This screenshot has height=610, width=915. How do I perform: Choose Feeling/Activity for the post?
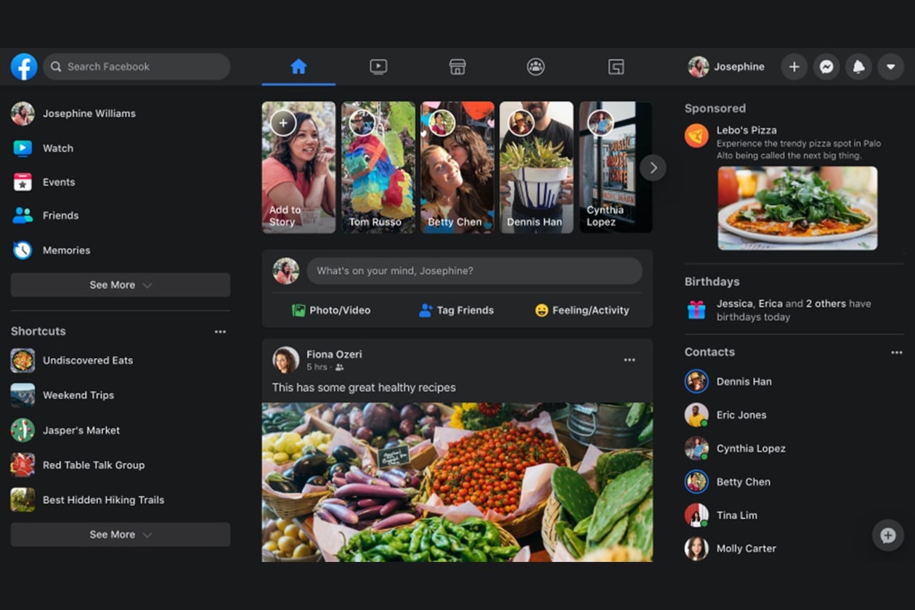coord(582,310)
